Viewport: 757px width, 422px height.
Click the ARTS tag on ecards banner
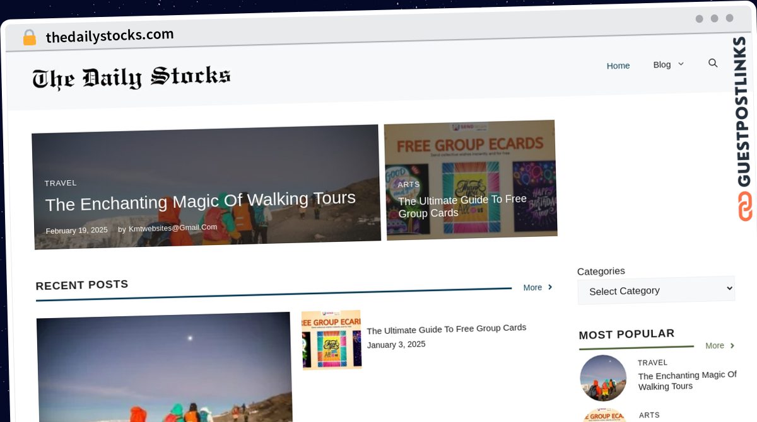[x=409, y=185]
